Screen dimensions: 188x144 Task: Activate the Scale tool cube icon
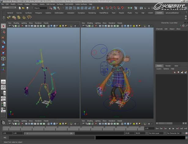tap(3, 53)
